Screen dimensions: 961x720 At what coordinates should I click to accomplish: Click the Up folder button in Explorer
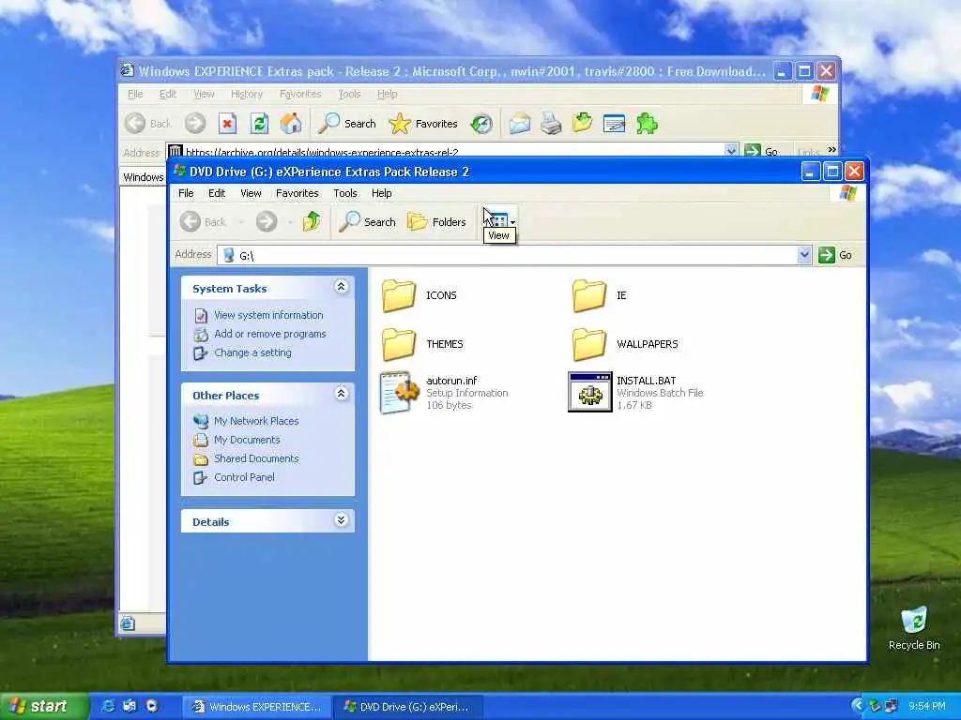(312, 221)
